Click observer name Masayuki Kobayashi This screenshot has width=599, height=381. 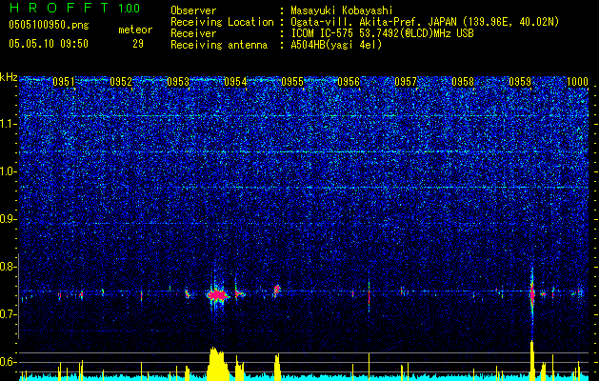(341, 10)
